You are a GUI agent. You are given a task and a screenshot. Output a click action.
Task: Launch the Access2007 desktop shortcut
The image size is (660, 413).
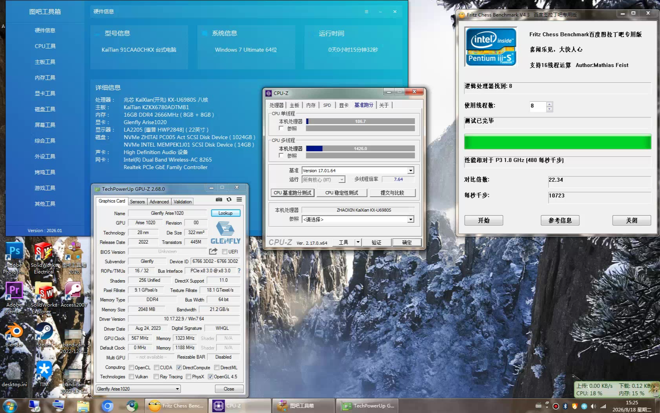coord(74,295)
